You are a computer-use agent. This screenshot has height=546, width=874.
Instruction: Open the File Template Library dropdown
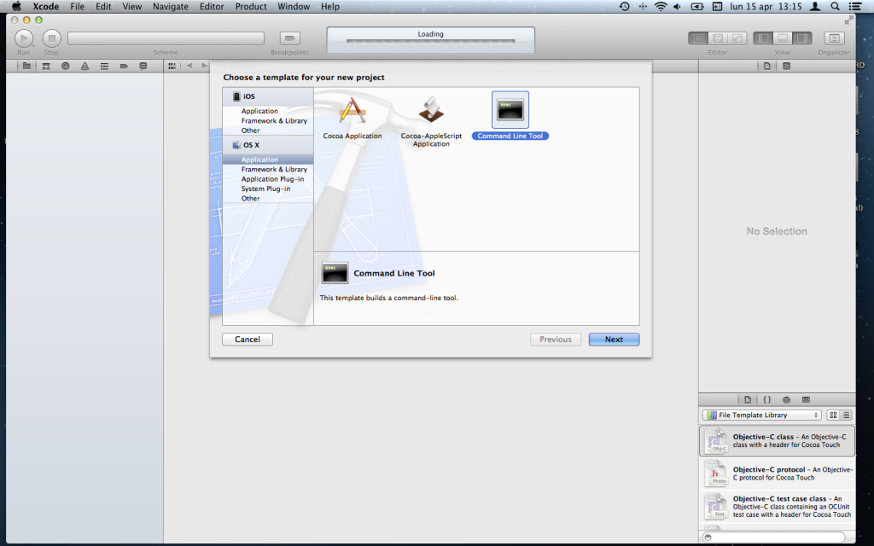[x=760, y=415]
